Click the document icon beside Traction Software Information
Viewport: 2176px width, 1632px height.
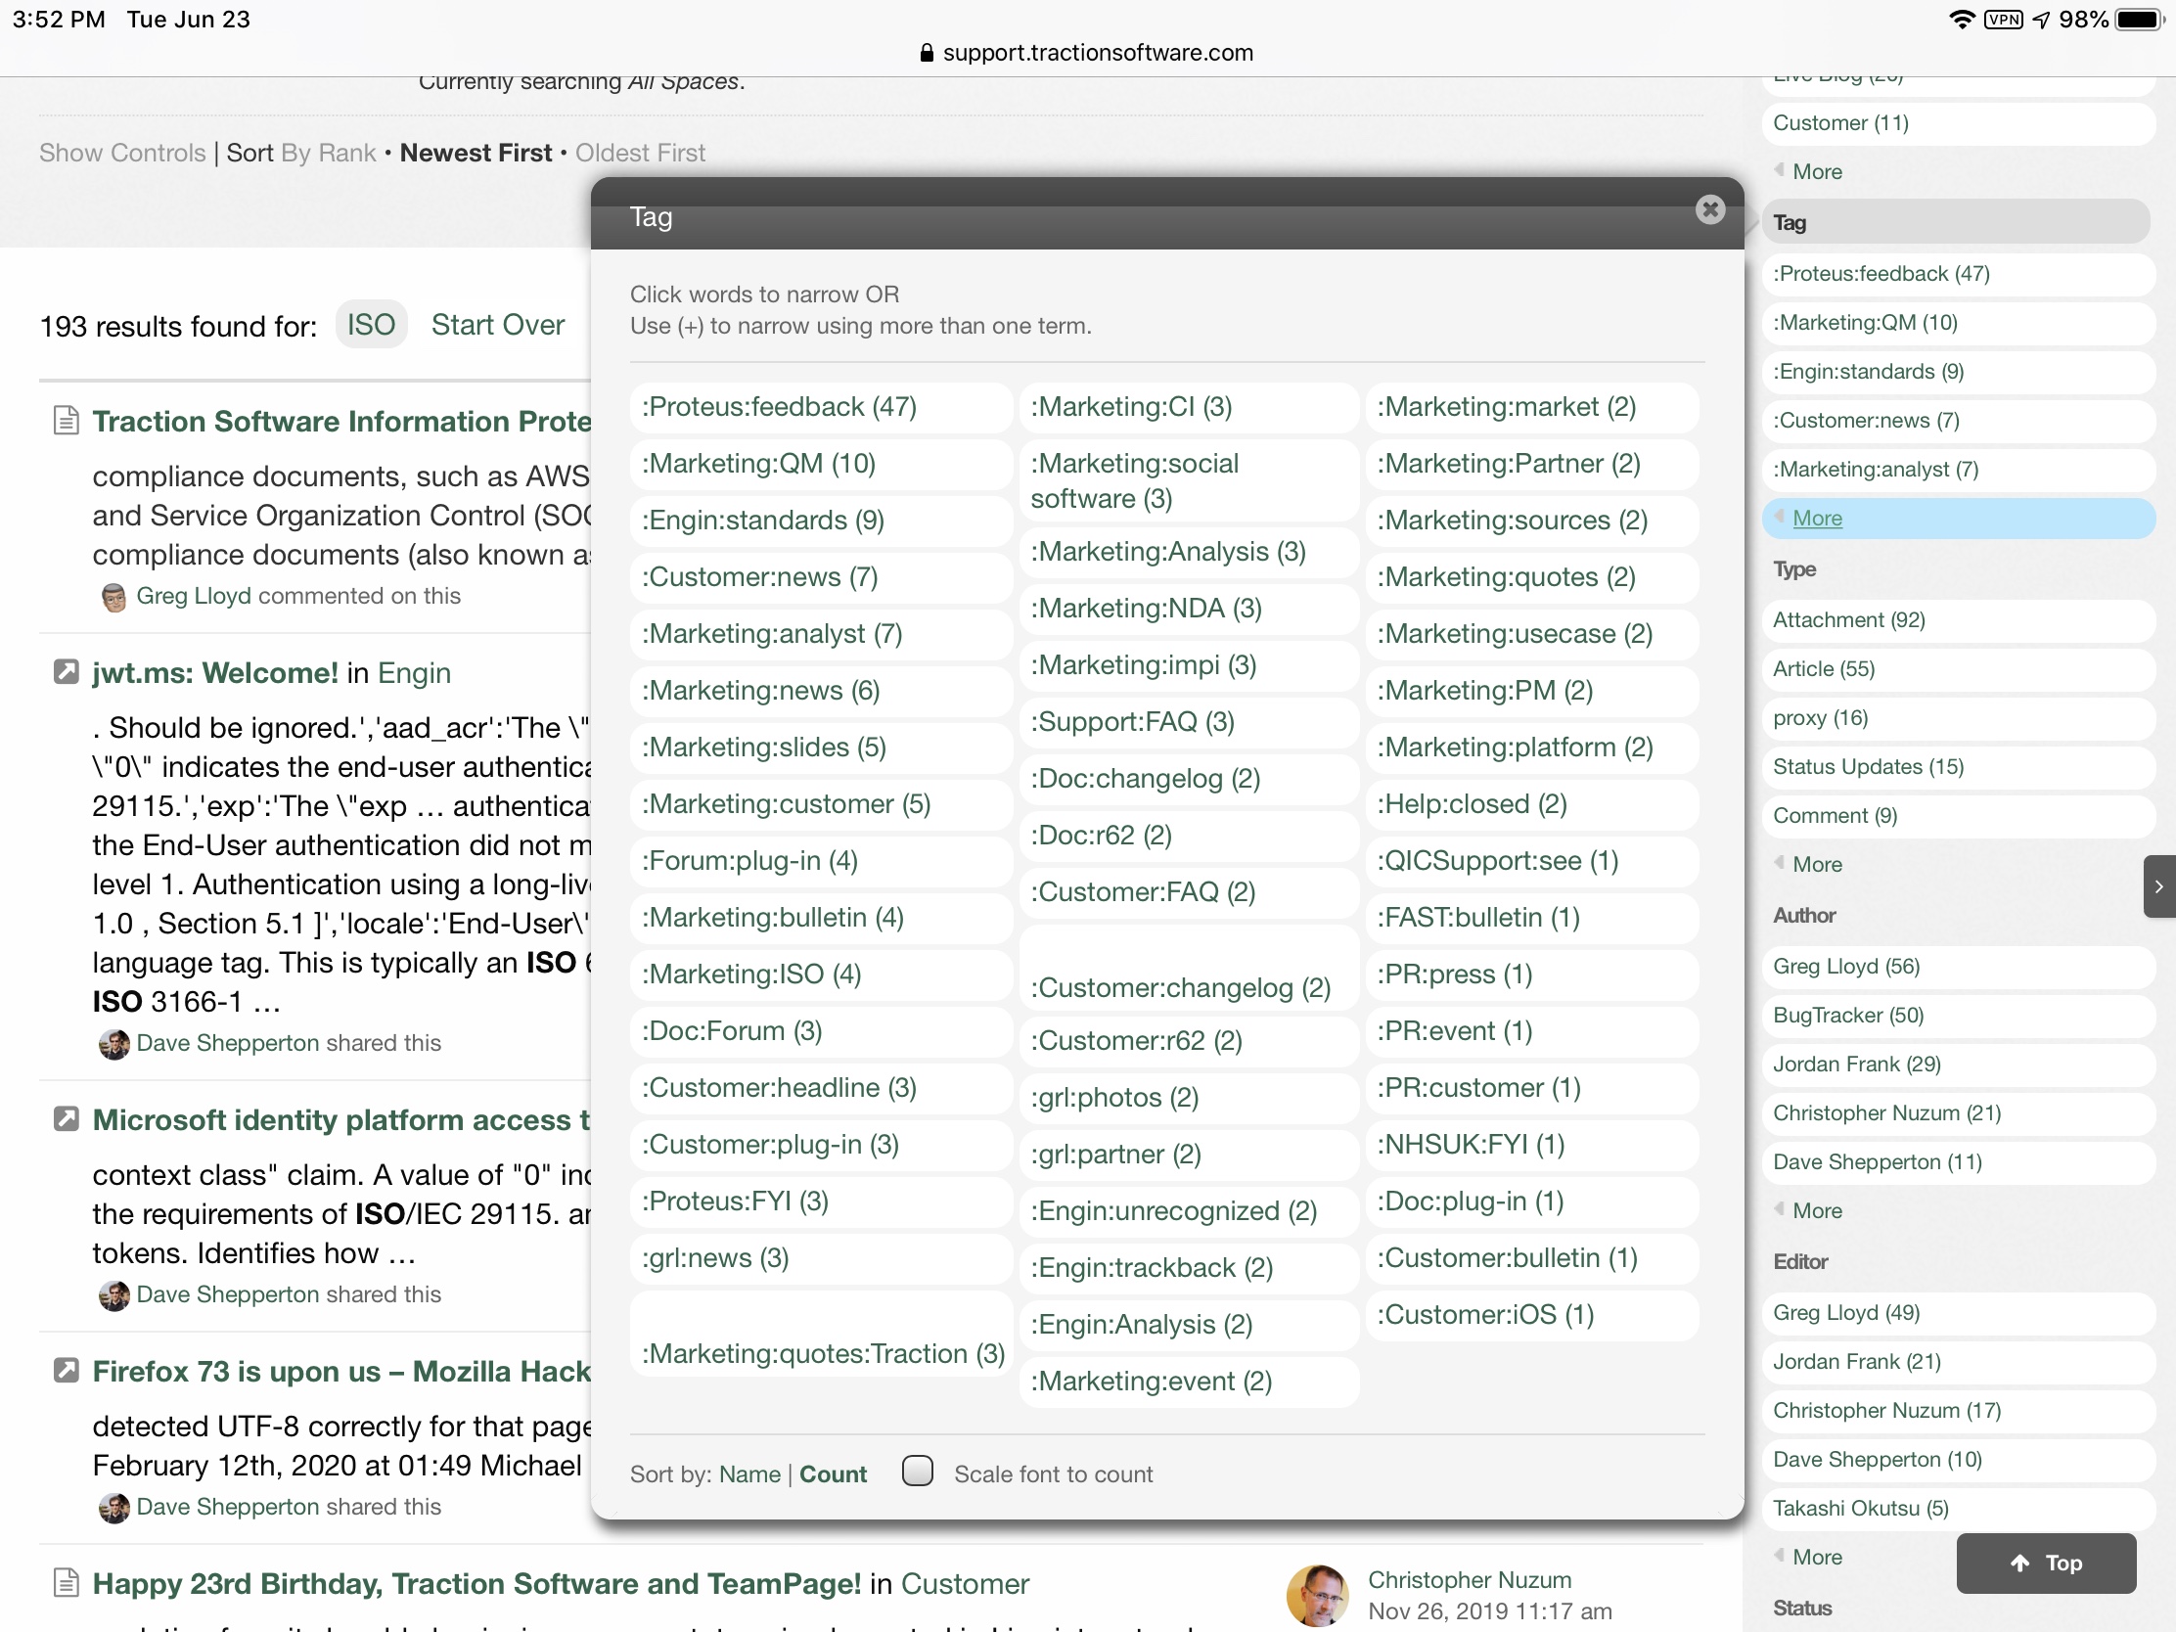66,421
